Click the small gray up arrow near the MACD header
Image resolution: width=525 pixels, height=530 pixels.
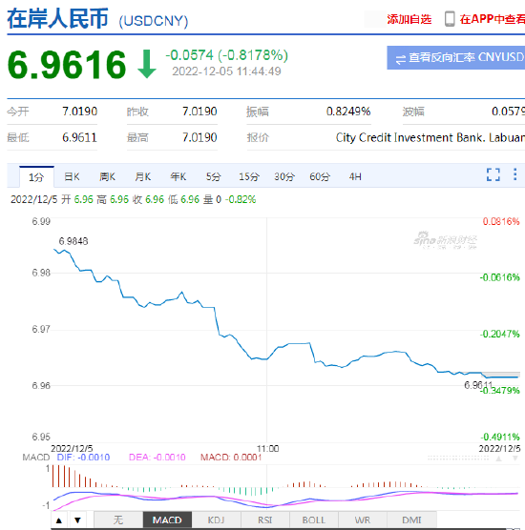498,459
